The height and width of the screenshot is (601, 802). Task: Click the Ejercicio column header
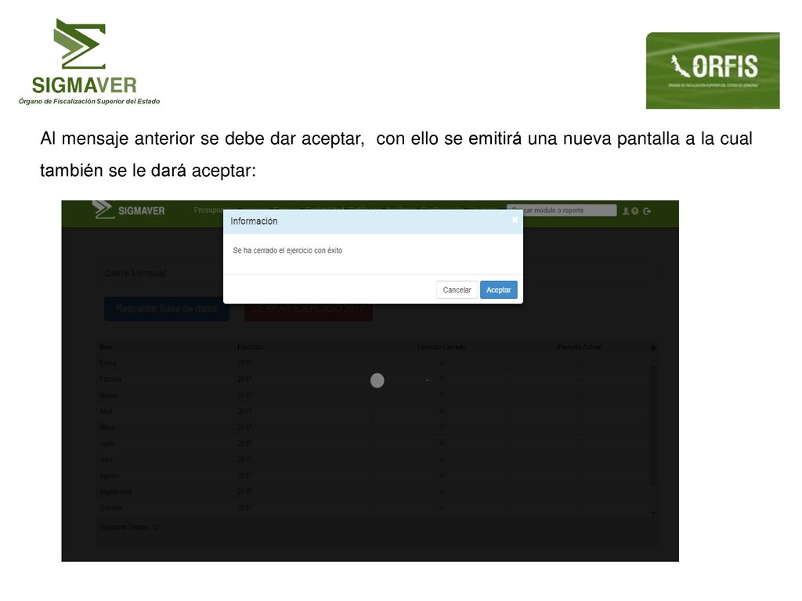tap(250, 347)
